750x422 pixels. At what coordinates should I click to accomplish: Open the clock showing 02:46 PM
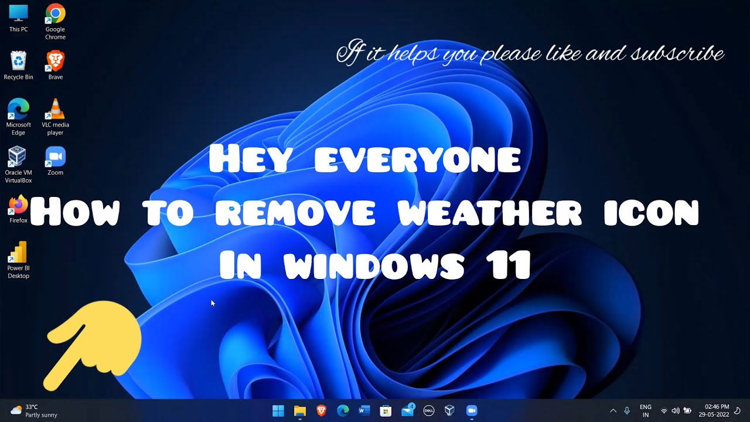coord(714,411)
